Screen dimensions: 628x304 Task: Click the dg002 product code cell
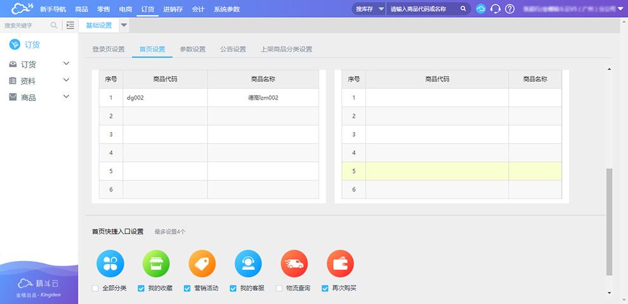(165, 98)
